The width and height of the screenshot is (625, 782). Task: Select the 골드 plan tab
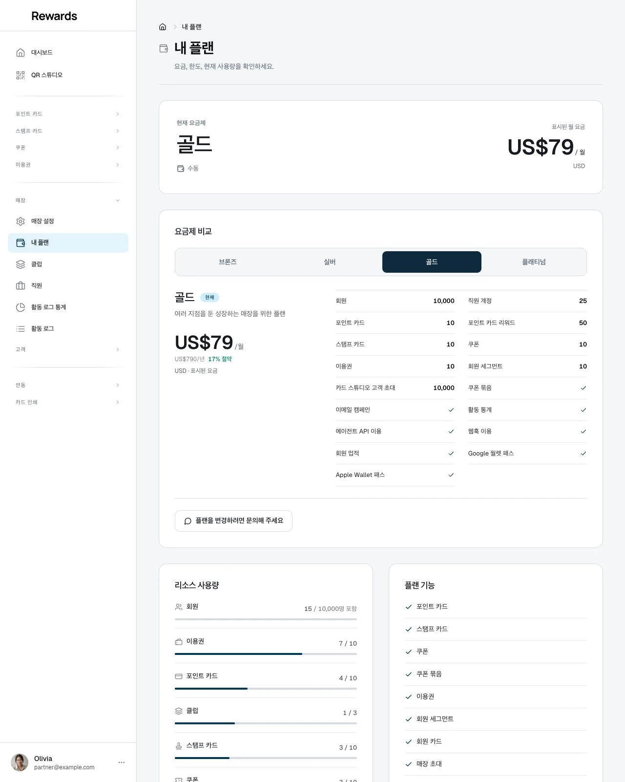tap(432, 262)
